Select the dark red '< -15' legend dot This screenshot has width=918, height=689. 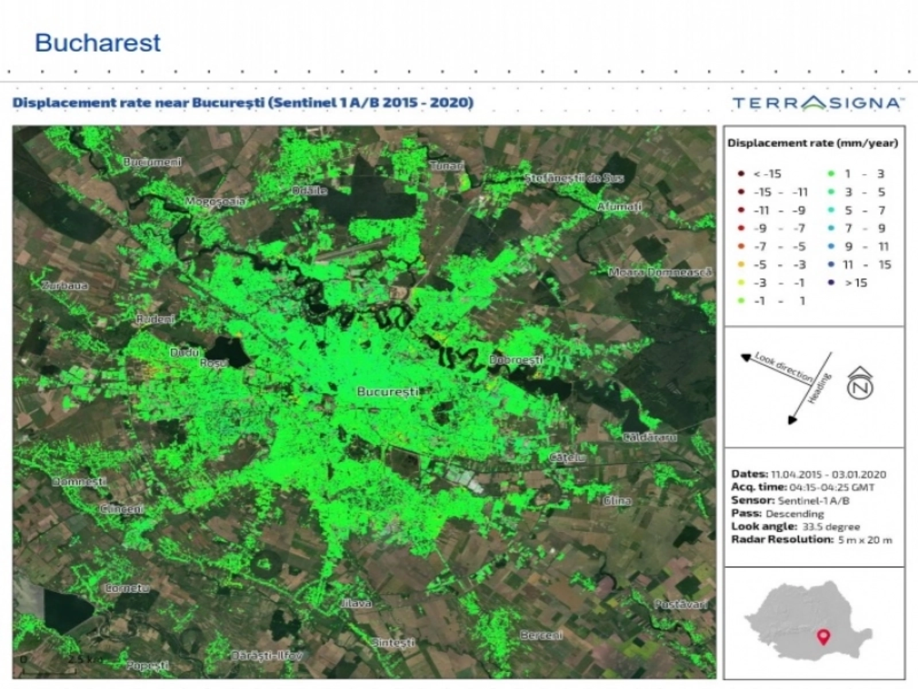point(741,174)
